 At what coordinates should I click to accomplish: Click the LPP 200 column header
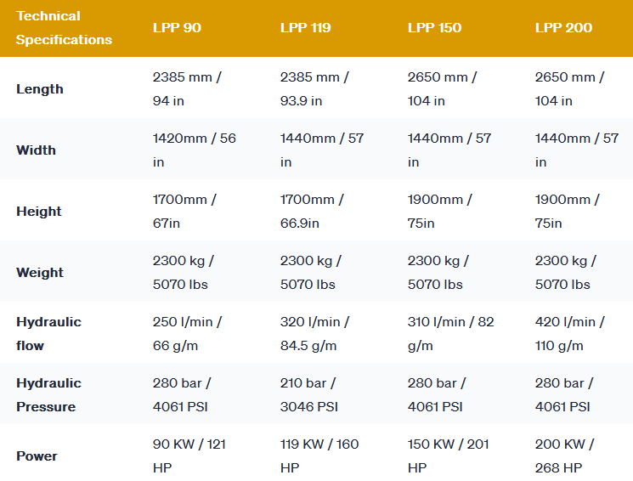[x=563, y=28]
